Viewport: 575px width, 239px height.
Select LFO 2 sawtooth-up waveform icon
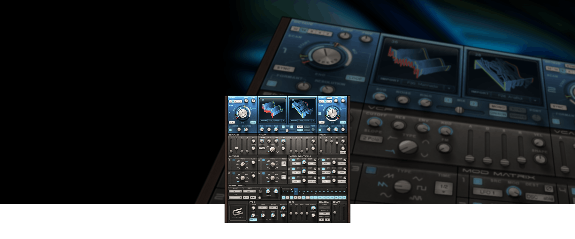239,175
